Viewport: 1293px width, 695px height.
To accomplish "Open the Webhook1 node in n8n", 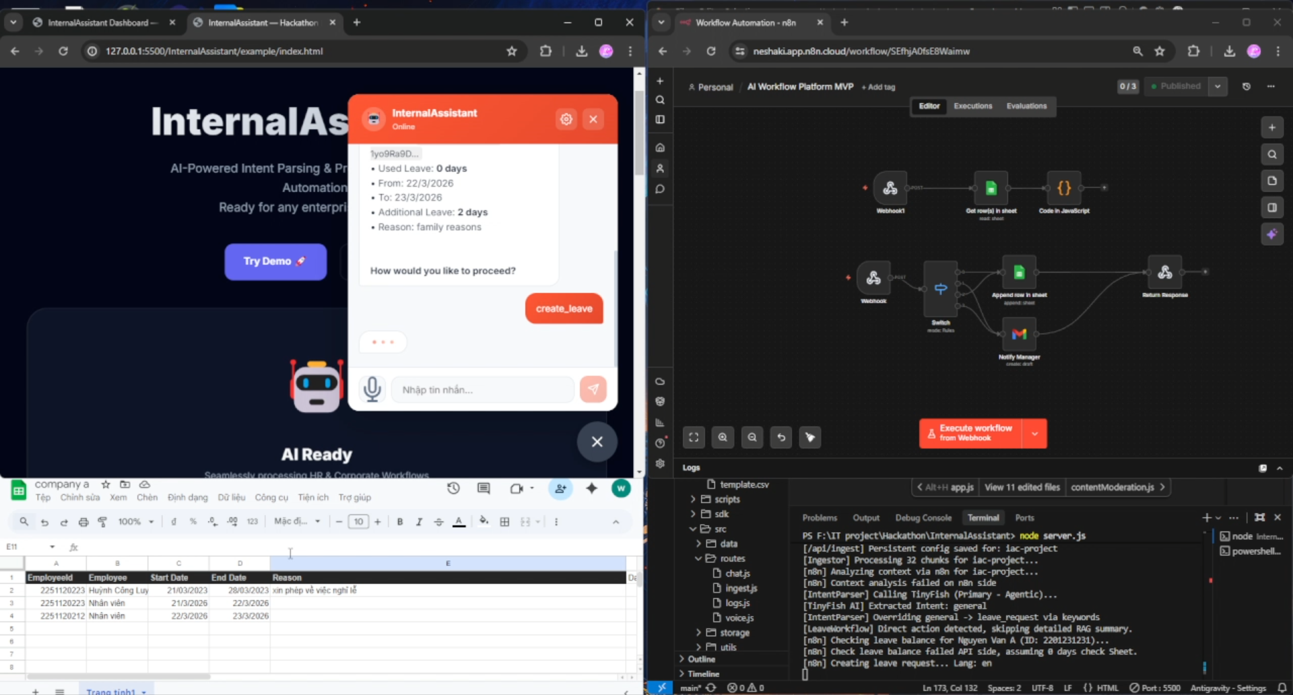I will [890, 188].
